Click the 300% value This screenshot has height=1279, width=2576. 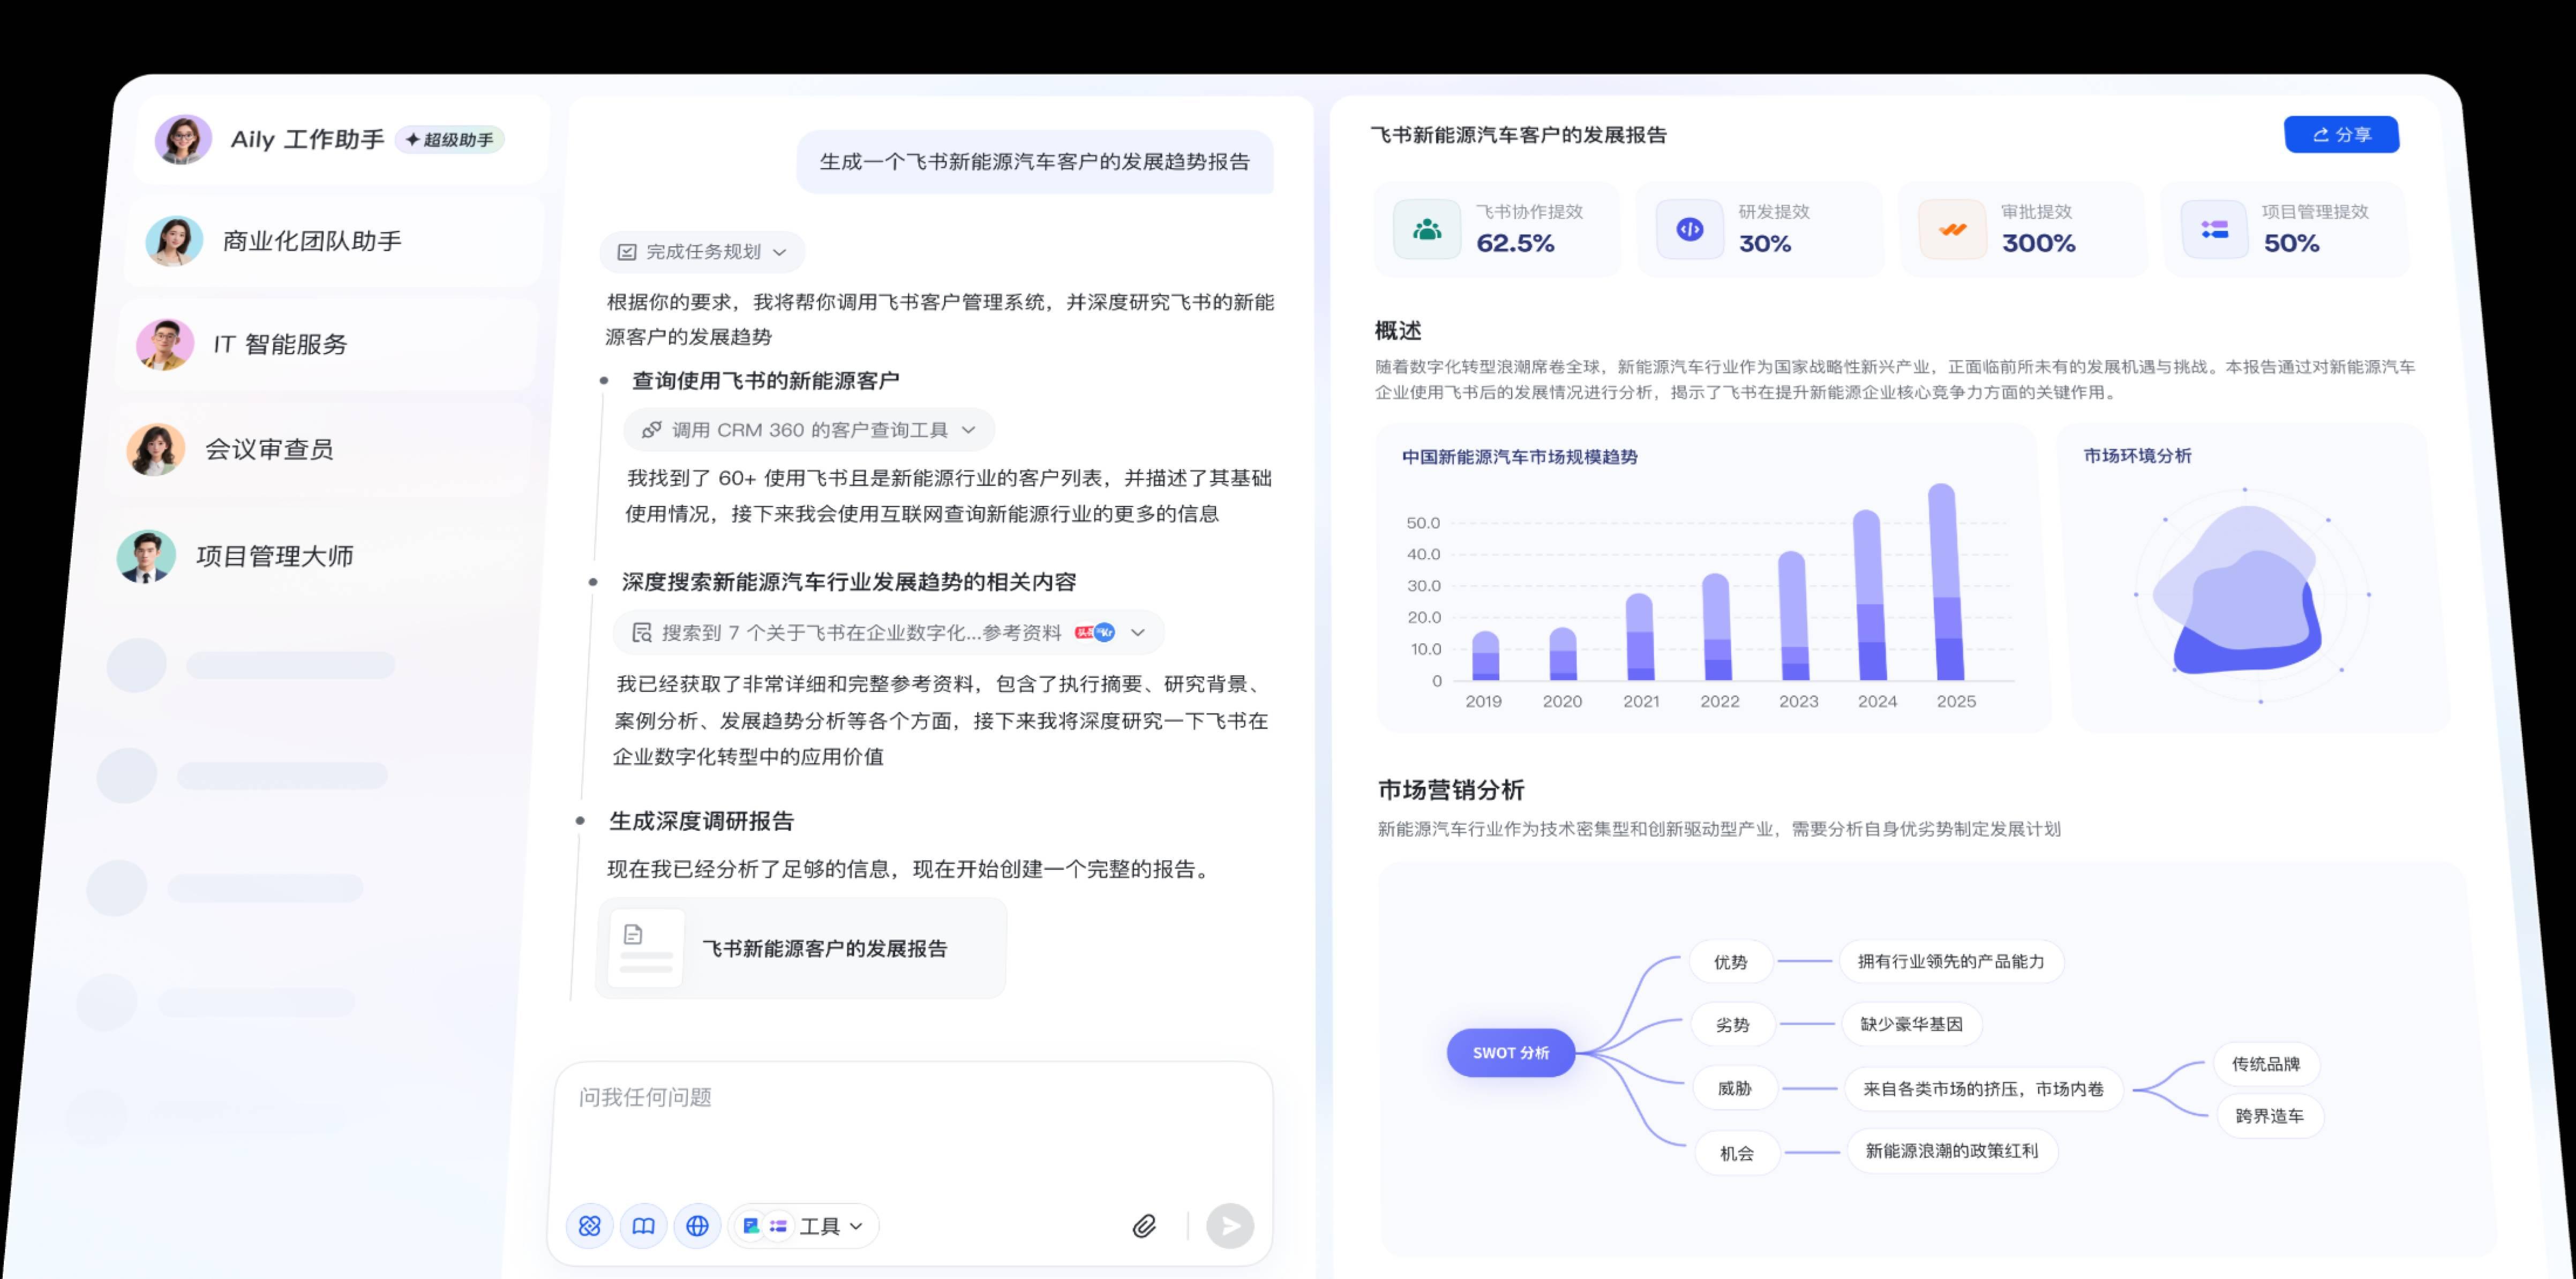(2038, 243)
